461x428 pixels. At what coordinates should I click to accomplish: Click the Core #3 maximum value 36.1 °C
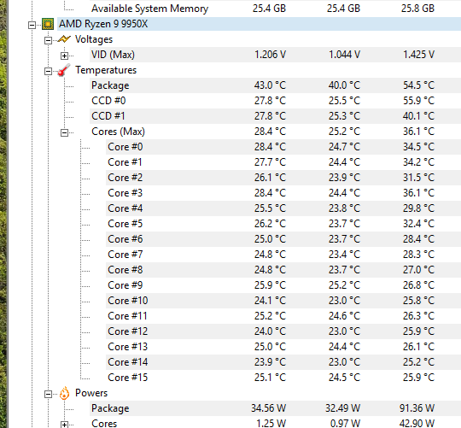(418, 193)
